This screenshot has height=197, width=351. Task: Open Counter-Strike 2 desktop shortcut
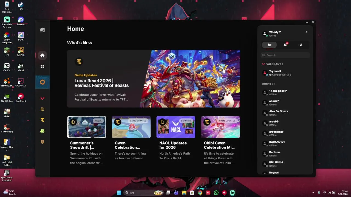[x=7, y=145]
